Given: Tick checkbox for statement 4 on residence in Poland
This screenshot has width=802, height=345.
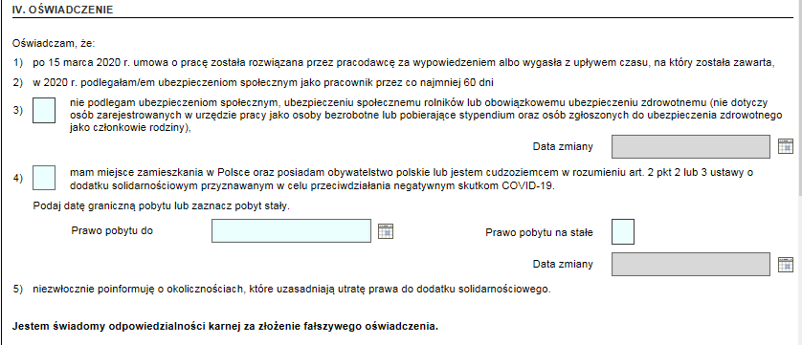Looking at the screenshot, I should tap(44, 178).
